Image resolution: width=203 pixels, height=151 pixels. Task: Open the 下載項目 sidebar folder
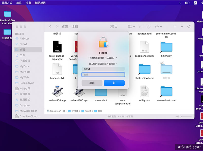30,61
